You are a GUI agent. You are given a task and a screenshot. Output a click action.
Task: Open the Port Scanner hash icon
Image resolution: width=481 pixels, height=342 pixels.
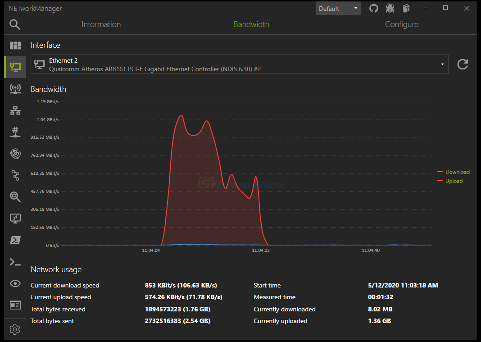tap(15, 132)
